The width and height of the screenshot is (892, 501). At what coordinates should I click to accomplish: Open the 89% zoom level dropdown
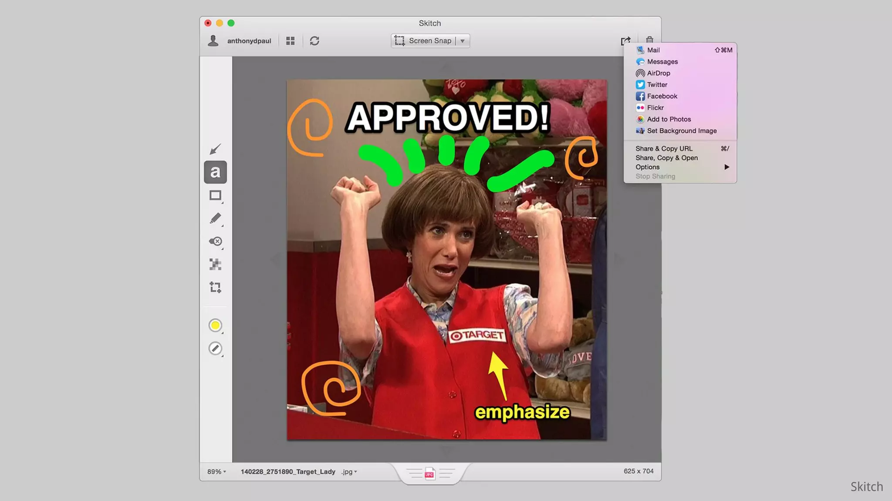(x=216, y=472)
